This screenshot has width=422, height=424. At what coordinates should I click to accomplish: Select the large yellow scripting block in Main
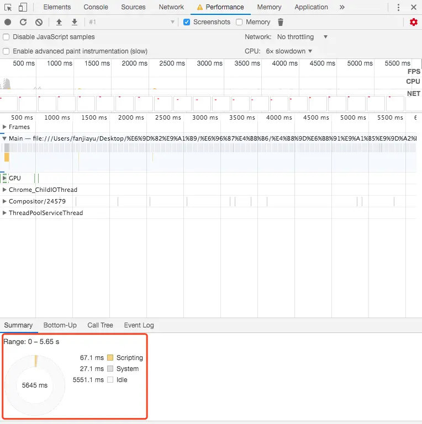(7, 157)
